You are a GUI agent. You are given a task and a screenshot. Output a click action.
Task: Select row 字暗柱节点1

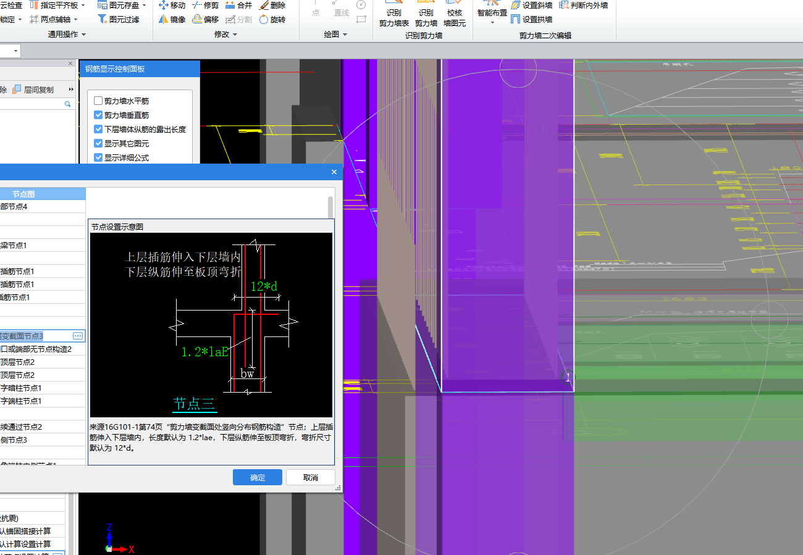(43, 388)
